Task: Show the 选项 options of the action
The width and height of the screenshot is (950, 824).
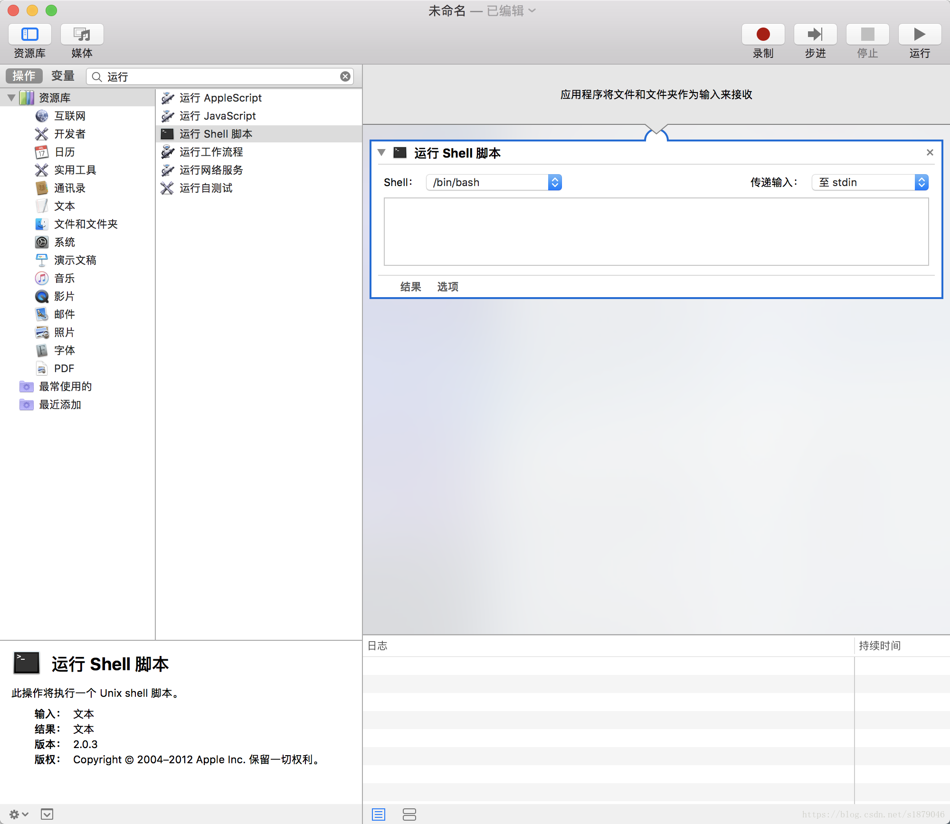Action: [x=448, y=287]
